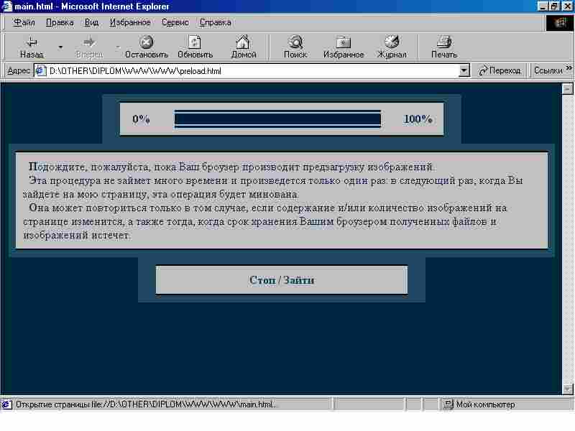Click the preload progress bar
This screenshot has width=575, height=431.
coord(277,119)
